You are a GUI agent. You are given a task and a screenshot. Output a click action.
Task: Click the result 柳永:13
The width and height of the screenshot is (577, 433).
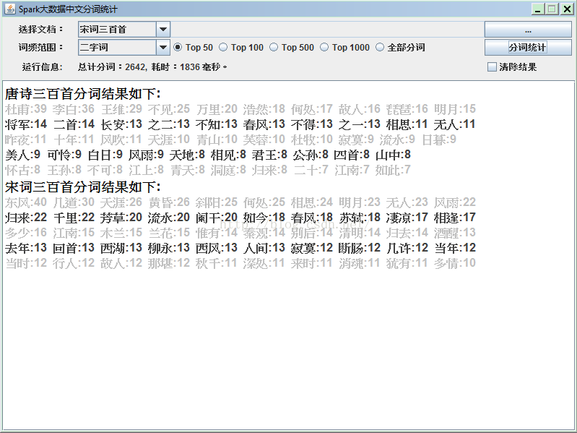(169, 248)
